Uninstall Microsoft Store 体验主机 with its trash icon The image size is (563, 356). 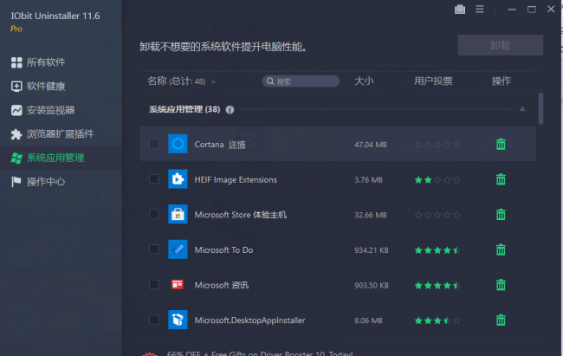[x=501, y=215]
